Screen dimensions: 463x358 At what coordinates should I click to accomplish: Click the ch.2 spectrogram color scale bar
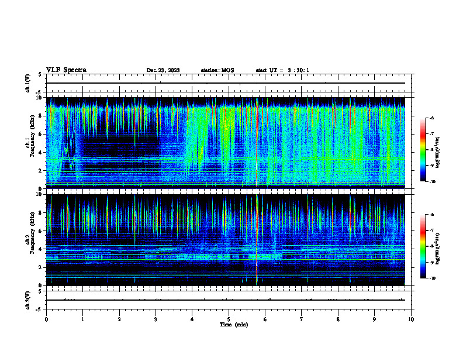coord(423,246)
